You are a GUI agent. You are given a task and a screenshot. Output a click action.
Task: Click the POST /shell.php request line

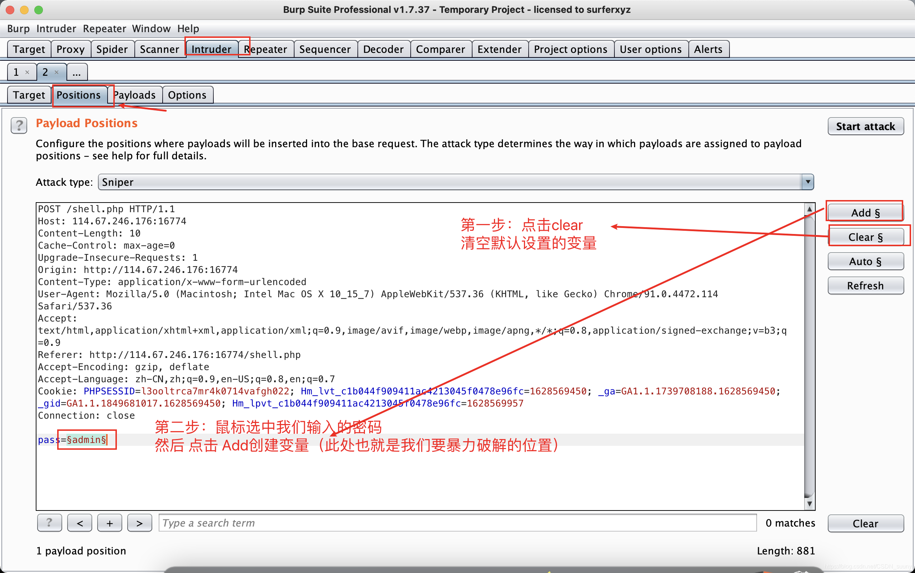pyautogui.click(x=106, y=209)
